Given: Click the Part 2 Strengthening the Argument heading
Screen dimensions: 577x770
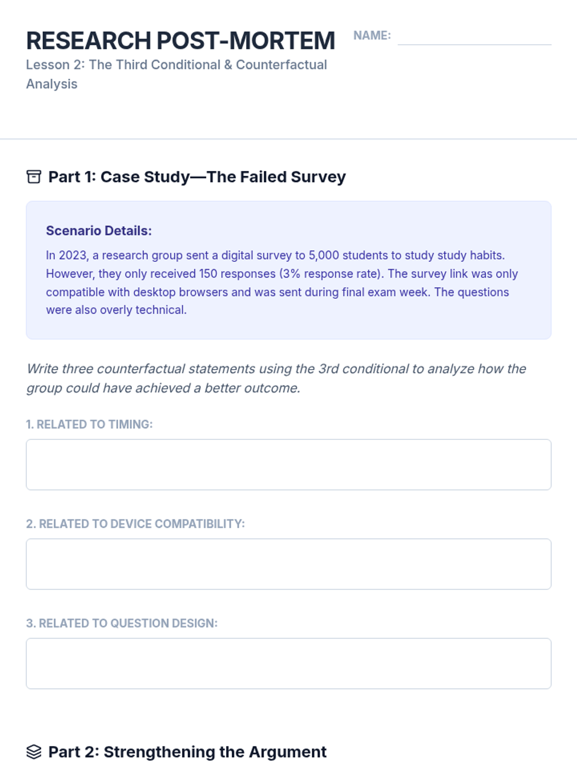Looking at the screenshot, I should 188,752.
